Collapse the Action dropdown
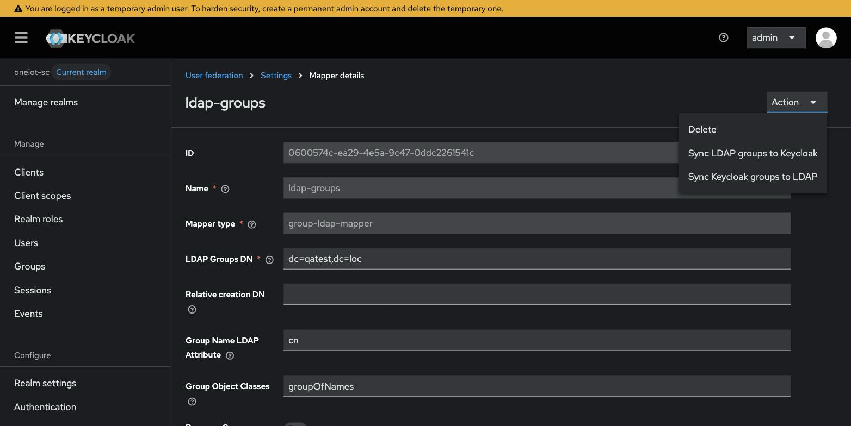 point(797,102)
